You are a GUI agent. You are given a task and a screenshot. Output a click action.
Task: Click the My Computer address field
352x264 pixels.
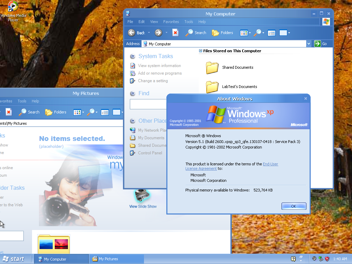pyautogui.click(x=224, y=44)
